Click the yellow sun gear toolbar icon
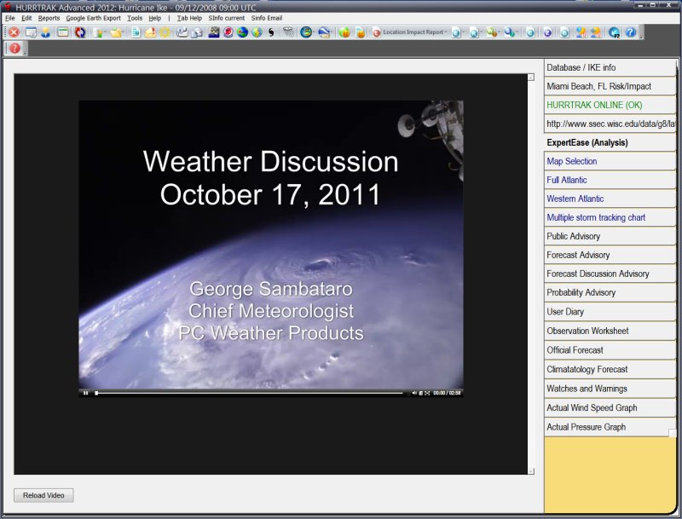Image resolution: width=682 pixels, height=519 pixels. coord(165,32)
